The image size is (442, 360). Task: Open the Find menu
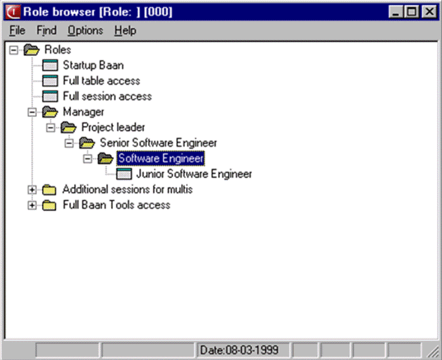point(46,30)
